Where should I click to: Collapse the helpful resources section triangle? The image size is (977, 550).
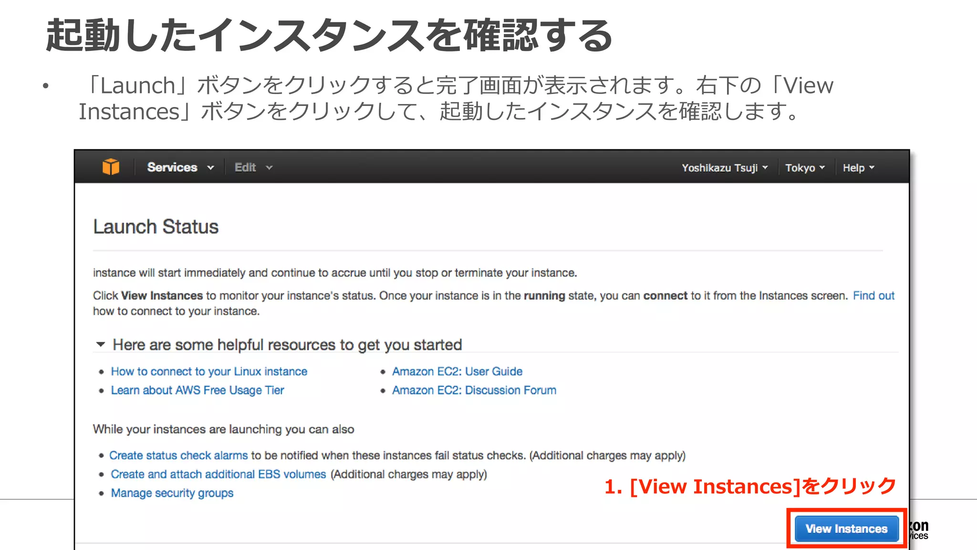100,344
